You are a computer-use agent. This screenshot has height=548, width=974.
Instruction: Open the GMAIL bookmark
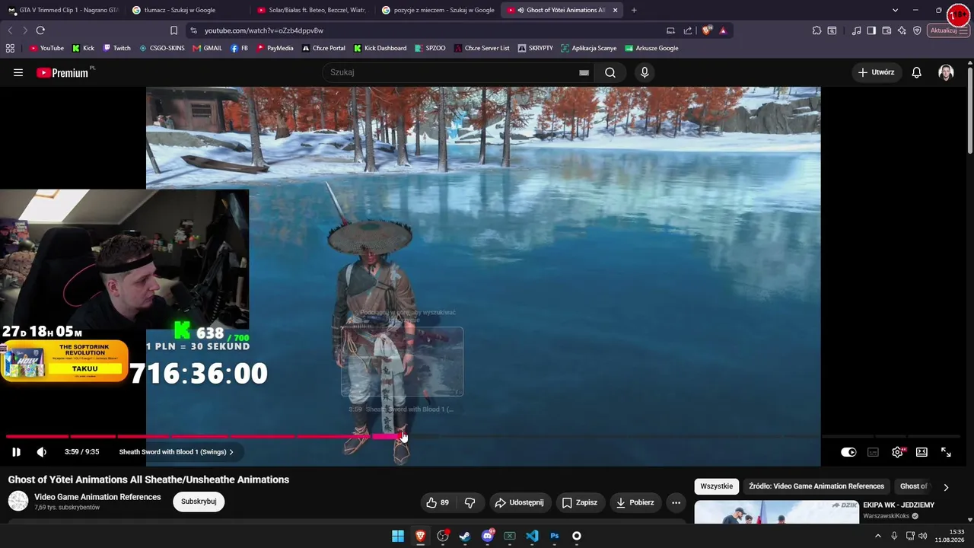(x=207, y=48)
